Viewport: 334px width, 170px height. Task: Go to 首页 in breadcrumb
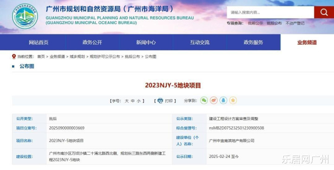(41, 57)
